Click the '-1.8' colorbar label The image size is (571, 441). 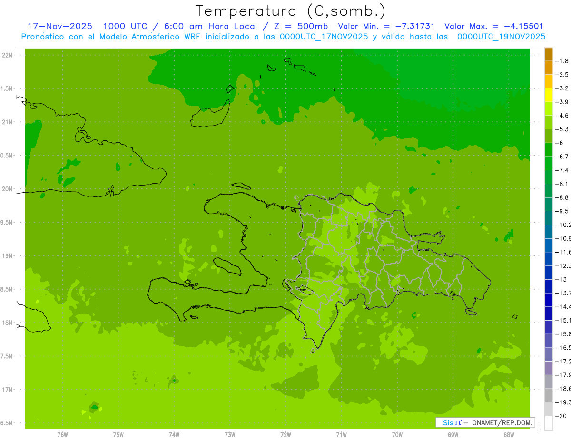563,61
